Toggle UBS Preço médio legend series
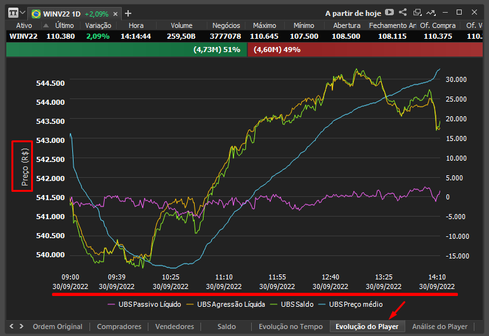Viewport: 489px width, 336px height. [x=351, y=304]
